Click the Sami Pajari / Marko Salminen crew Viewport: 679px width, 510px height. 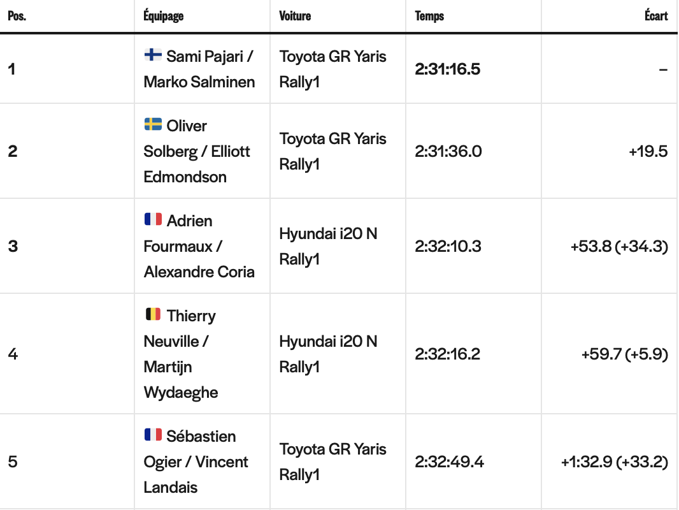(x=199, y=69)
